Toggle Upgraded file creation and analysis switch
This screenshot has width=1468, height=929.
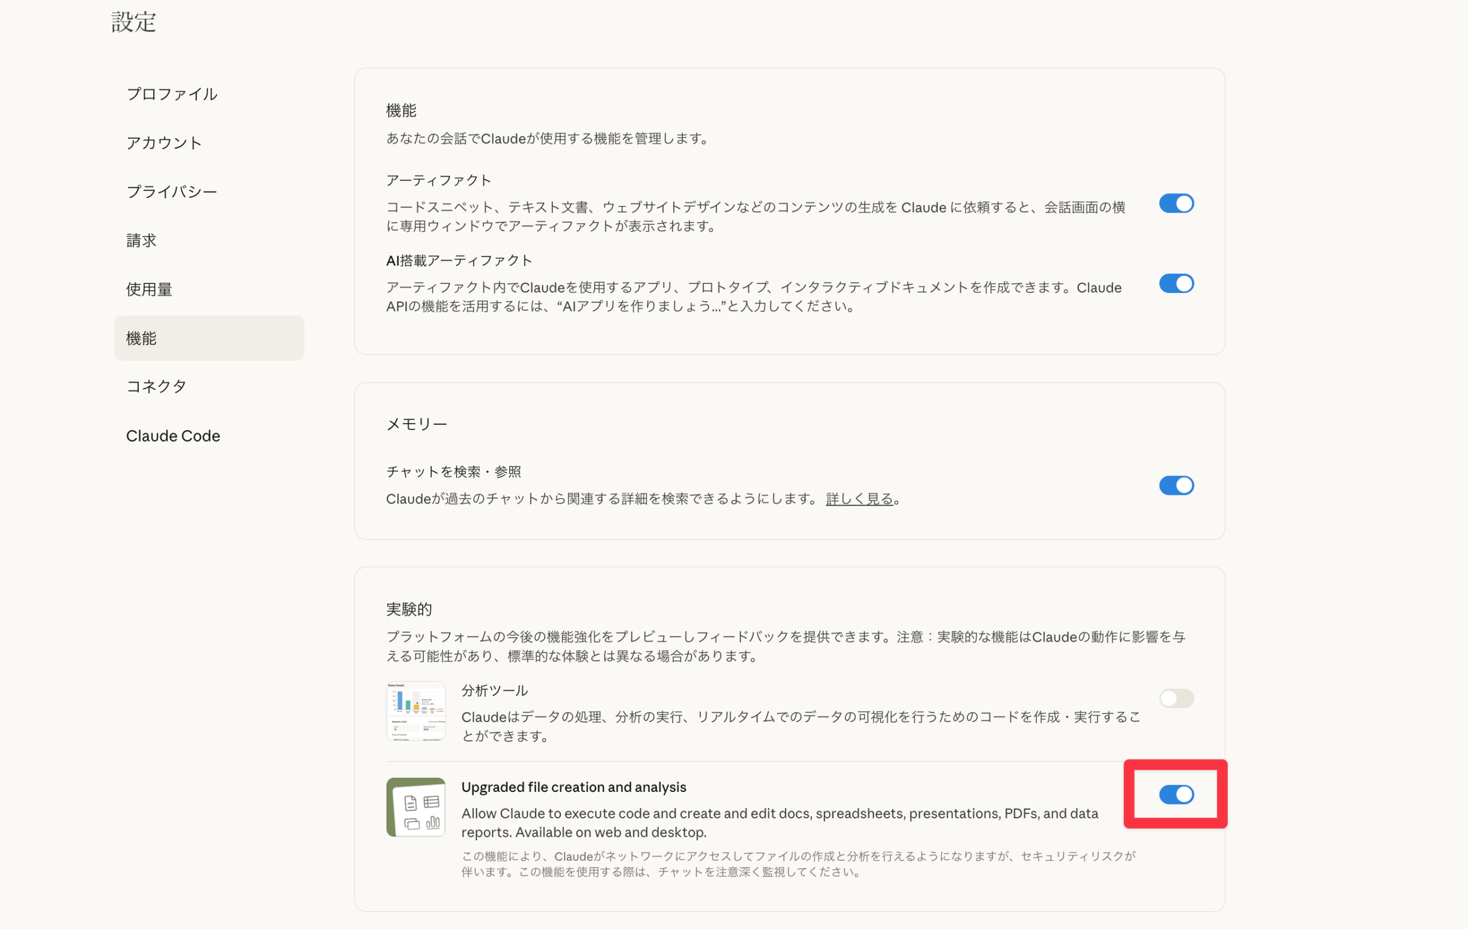(1176, 794)
